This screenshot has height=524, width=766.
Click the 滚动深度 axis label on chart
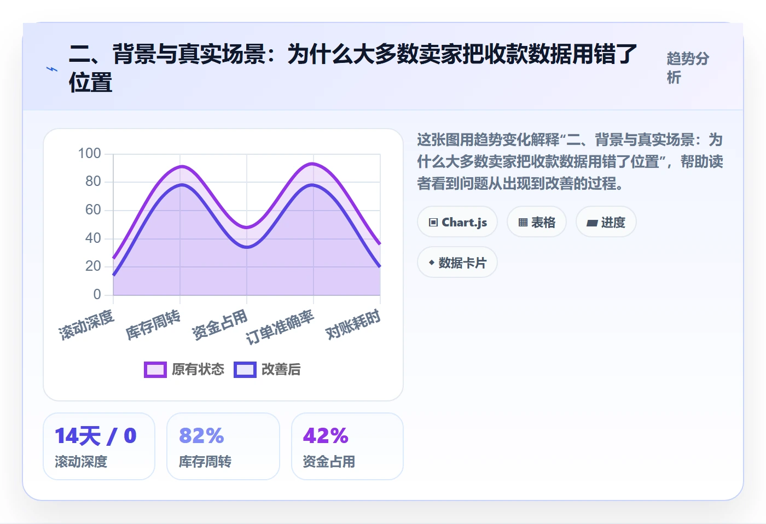coord(86,324)
